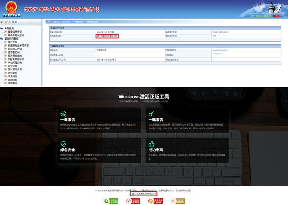
Task: Click the sidebar splitter handle
Action: [x=42, y=28]
